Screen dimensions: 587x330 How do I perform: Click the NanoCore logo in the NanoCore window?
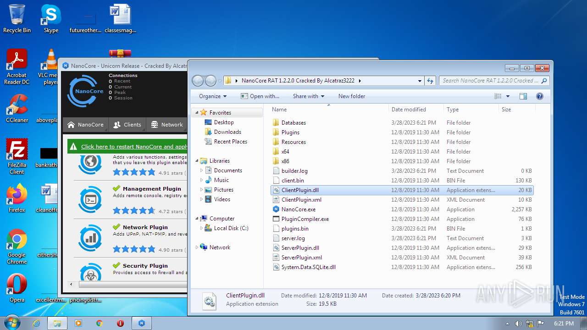(86, 91)
